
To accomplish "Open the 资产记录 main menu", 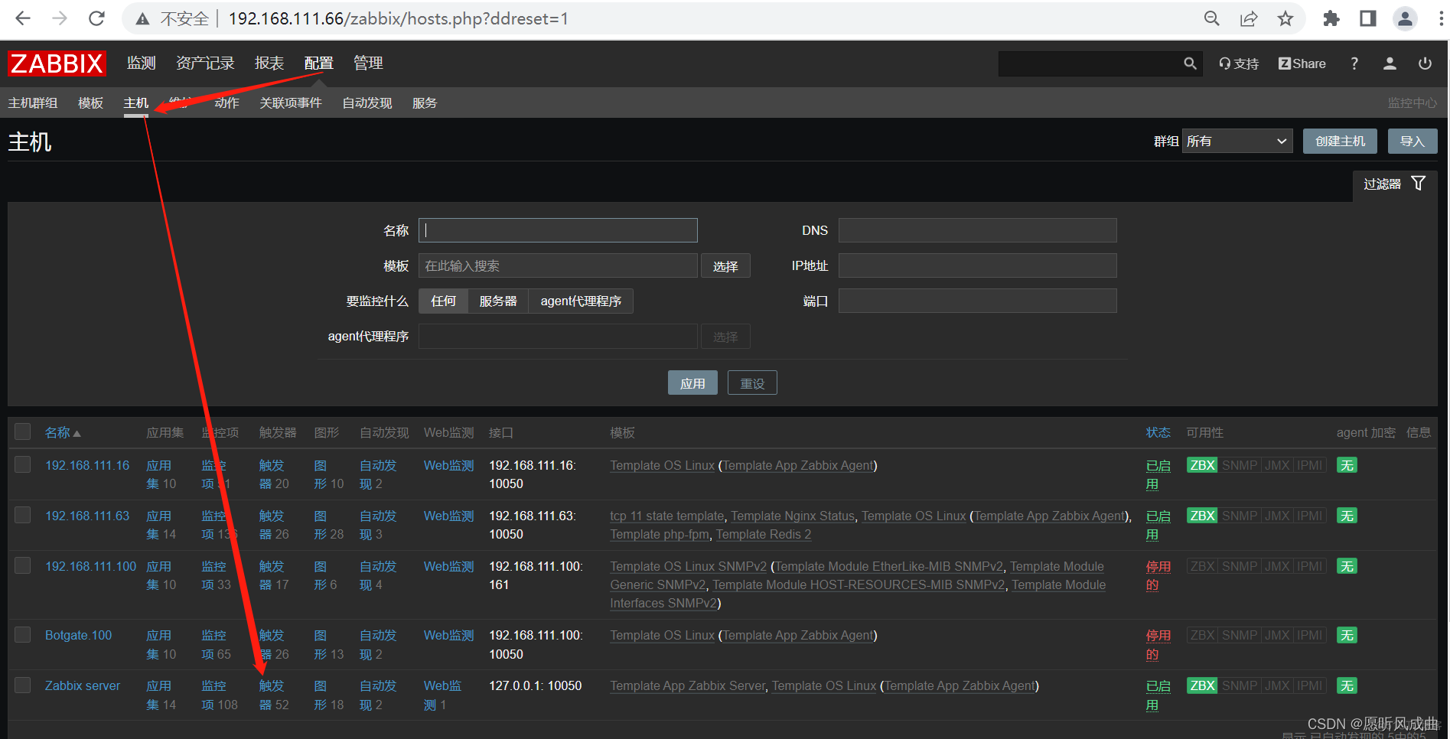I will [x=205, y=63].
